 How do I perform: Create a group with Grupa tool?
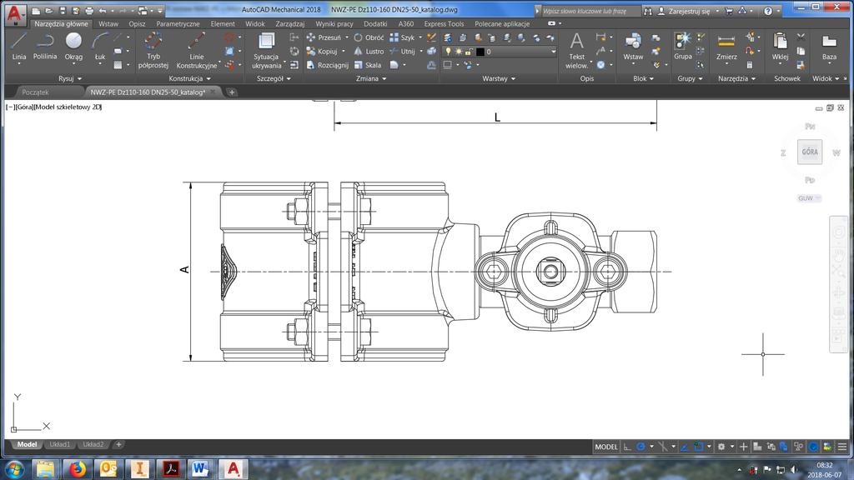point(683,46)
